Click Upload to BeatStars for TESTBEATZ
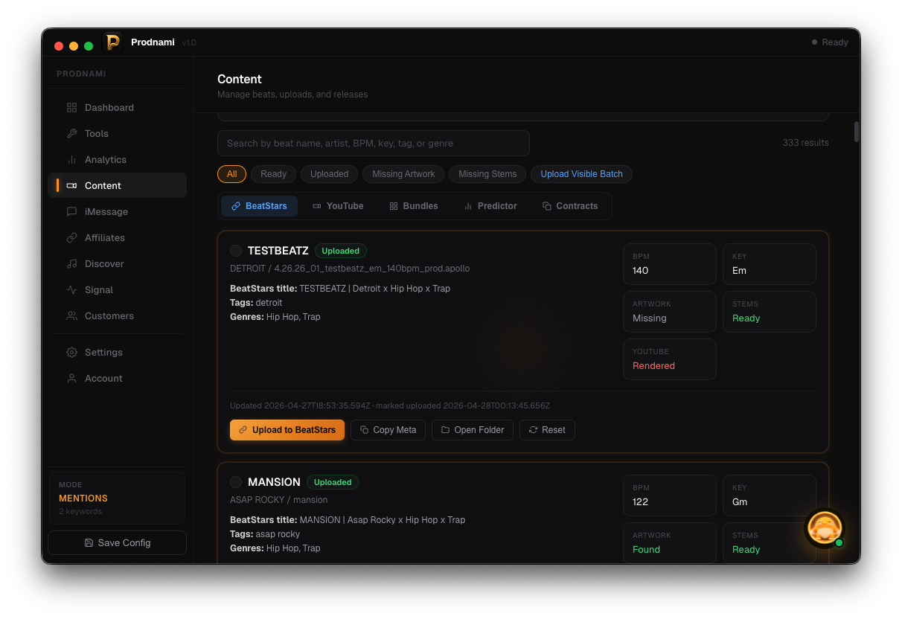902x619 pixels. [287, 430]
